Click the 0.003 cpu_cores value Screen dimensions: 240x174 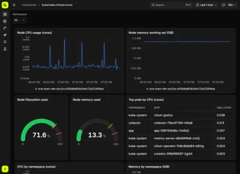coord(221,154)
